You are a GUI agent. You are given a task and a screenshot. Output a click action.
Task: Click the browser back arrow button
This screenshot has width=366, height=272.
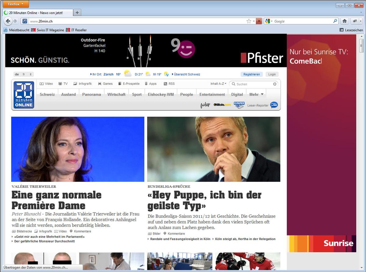point(8,21)
